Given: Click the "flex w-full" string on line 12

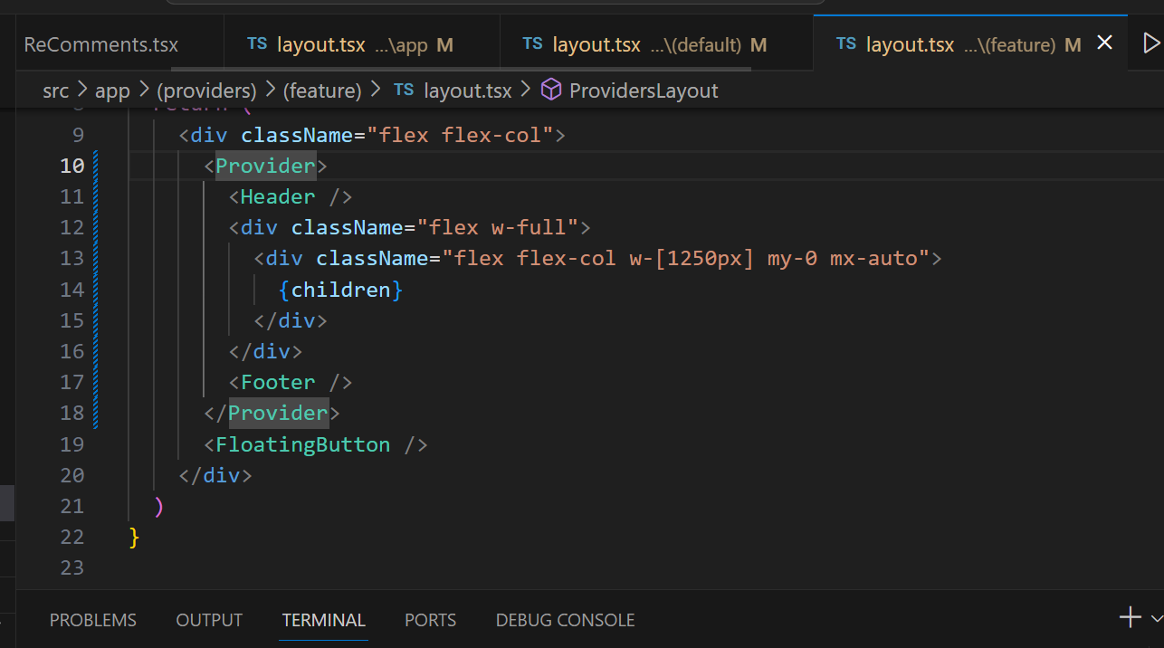Looking at the screenshot, I should [x=498, y=227].
